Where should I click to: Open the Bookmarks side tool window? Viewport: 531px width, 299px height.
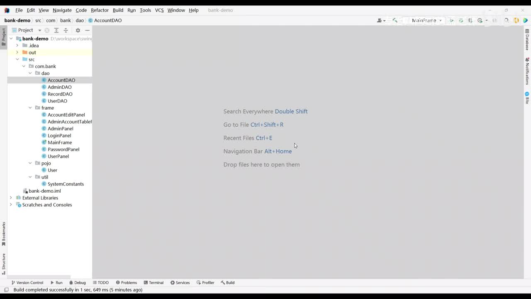[4, 234]
